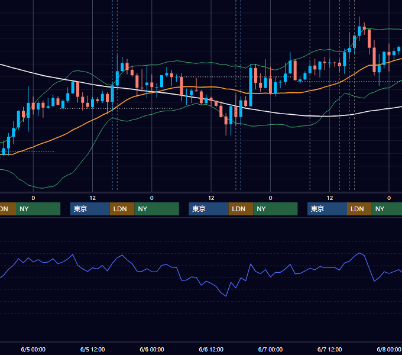The image size is (402, 355).
Task: Click the 6/5 12:00 date axis label
Action: [x=93, y=349]
